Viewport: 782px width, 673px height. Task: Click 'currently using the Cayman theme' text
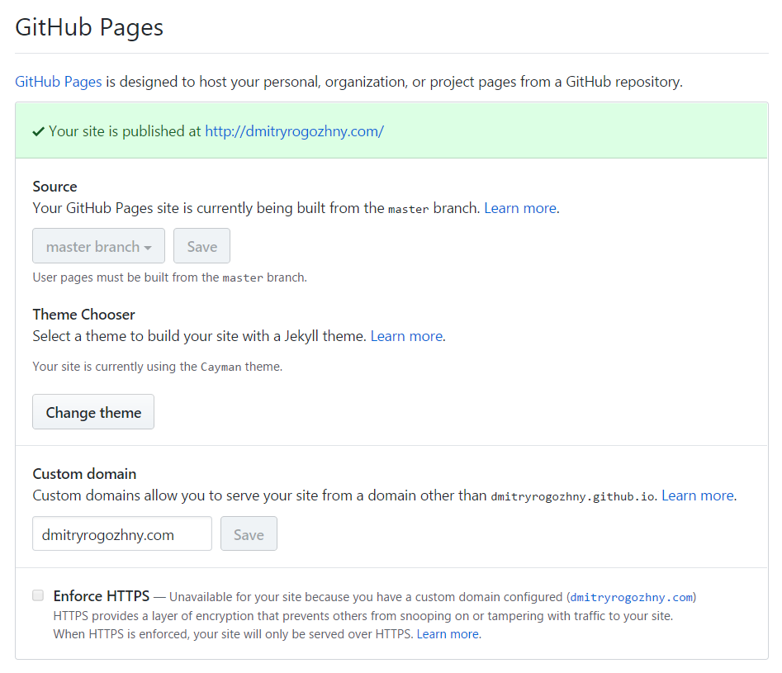(x=158, y=367)
